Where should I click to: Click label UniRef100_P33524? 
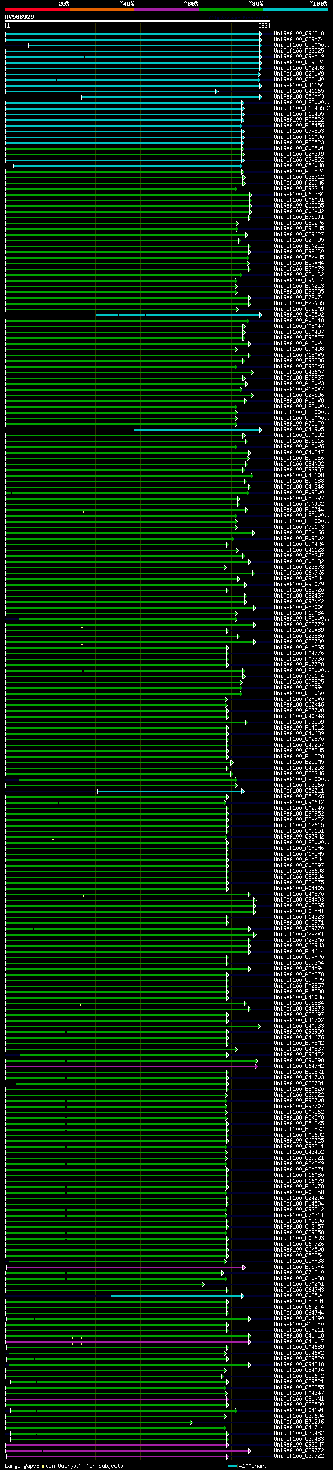(299, 171)
